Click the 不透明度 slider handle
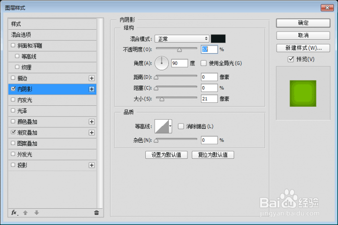The image size is (338, 225). tap(179, 50)
